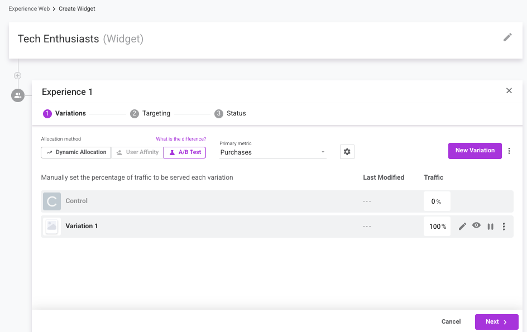Viewport: 527px width, 332px height.
Task: Open more options beside New Variation
Action: coord(509,151)
